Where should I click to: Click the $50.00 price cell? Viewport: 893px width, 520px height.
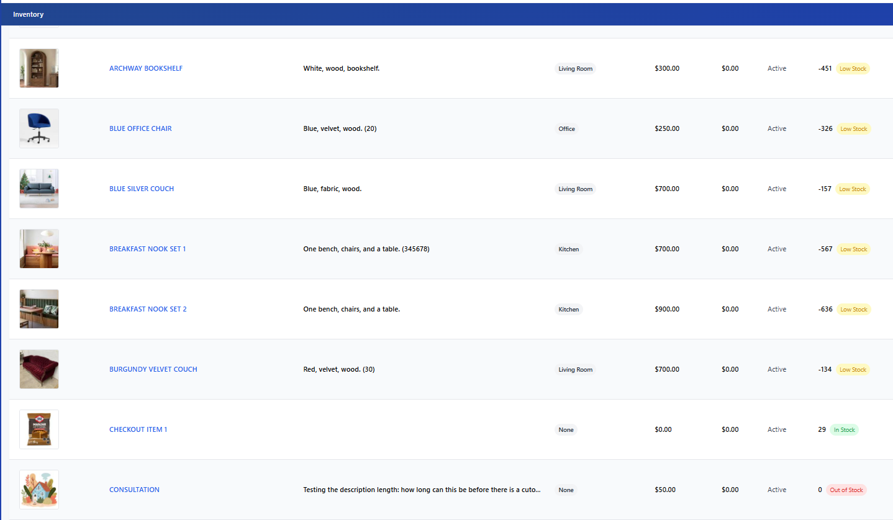tap(665, 490)
